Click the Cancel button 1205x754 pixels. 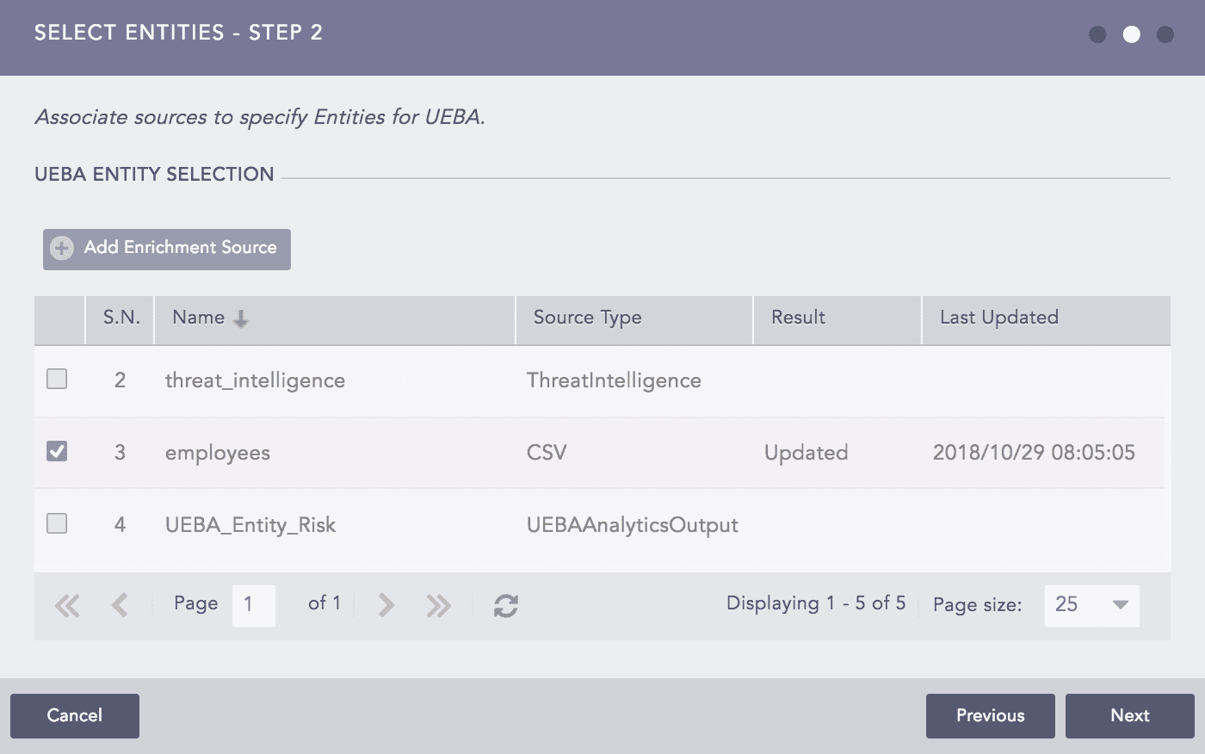pyautogui.click(x=74, y=715)
